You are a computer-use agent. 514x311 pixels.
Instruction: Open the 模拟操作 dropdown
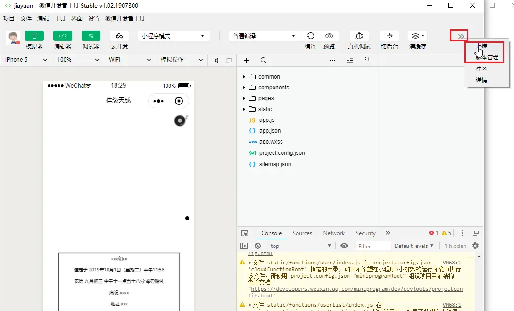tap(182, 60)
